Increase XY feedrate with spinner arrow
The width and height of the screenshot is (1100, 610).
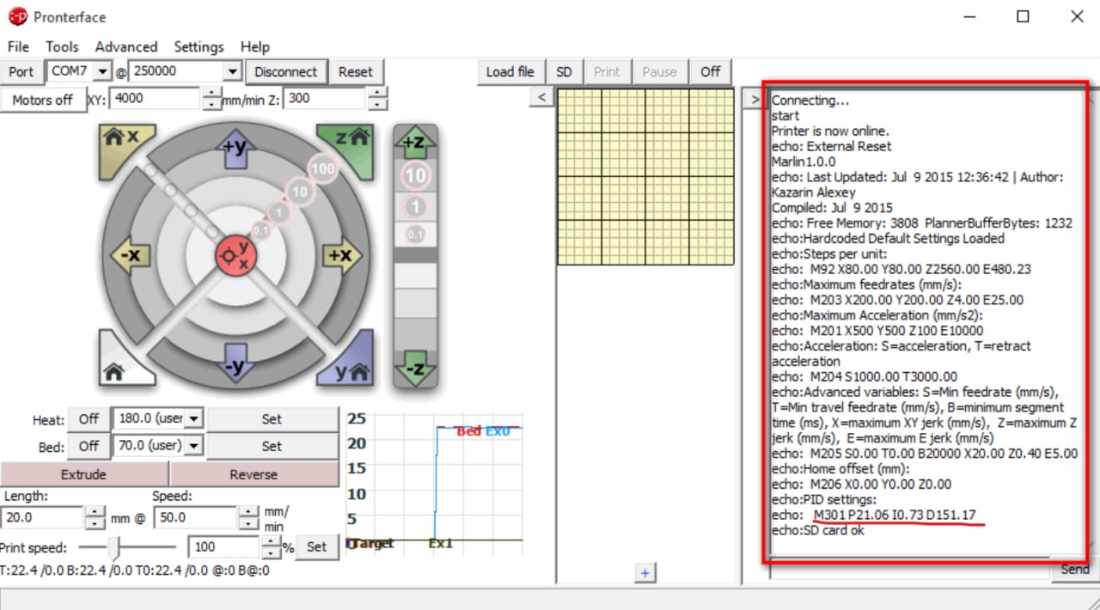[x=211, y=94]
